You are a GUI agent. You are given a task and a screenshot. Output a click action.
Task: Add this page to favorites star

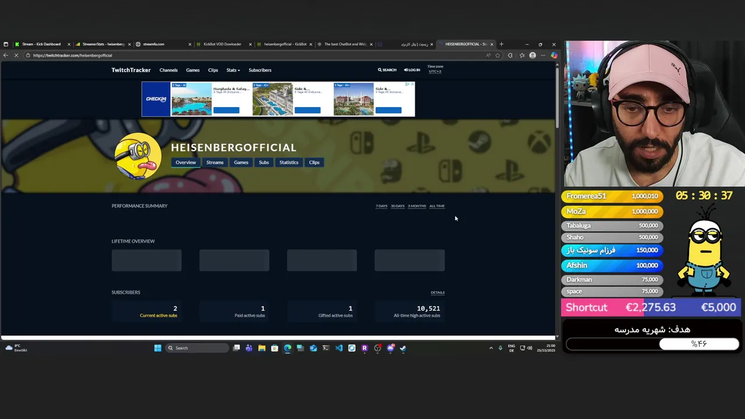pyautogui.click(x=498, y=55)
